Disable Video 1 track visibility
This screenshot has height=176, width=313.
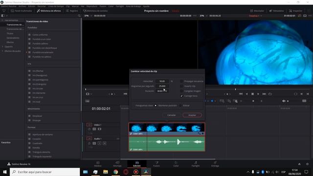pyautogui.click(x=99, y=129)
